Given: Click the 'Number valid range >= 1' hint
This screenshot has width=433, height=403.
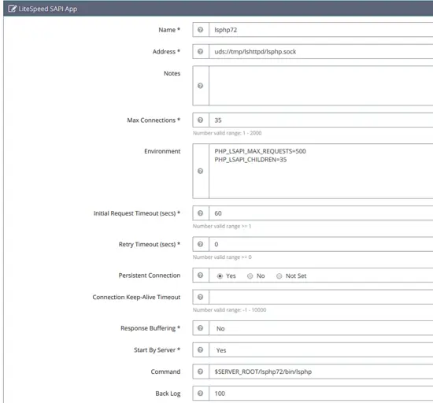Looking at the screenshot, I should tap(222, 226).
